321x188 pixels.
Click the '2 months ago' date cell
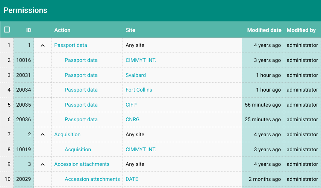click(x=263, y=179)
